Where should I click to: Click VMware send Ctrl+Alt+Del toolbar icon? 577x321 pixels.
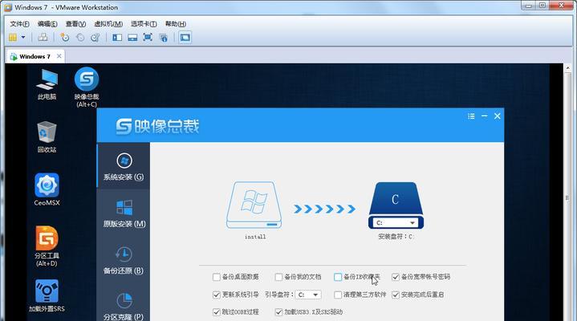[43, 37]
